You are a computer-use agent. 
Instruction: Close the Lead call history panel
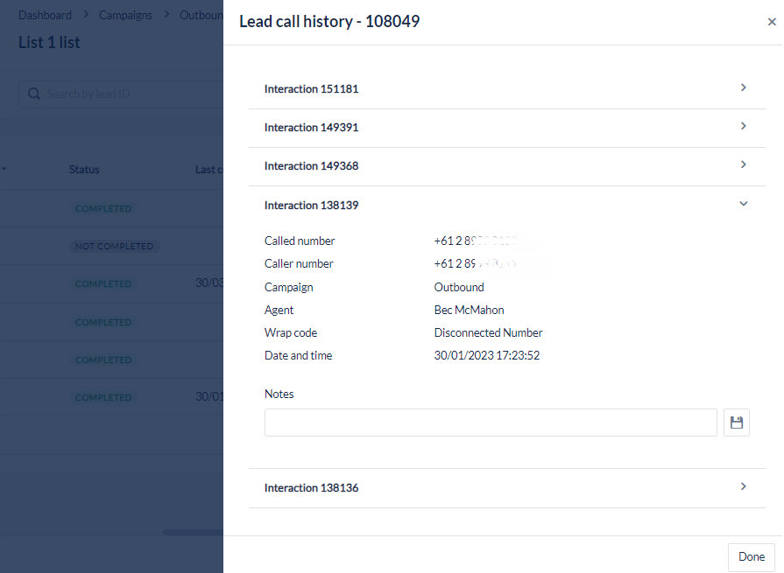tap(771, 23)
